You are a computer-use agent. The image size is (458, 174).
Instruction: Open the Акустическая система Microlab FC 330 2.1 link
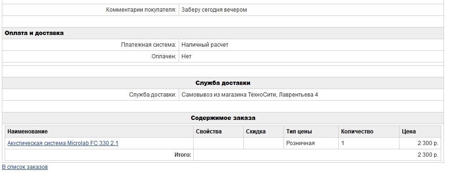63,143
